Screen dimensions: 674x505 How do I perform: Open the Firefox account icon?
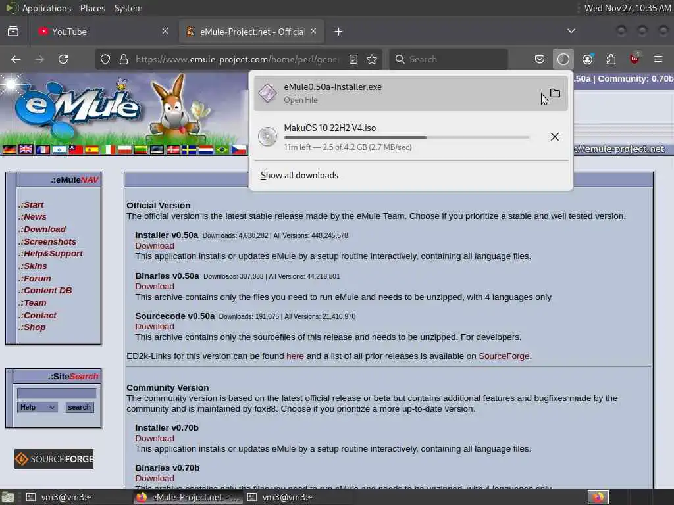click(x=588, y=59)
